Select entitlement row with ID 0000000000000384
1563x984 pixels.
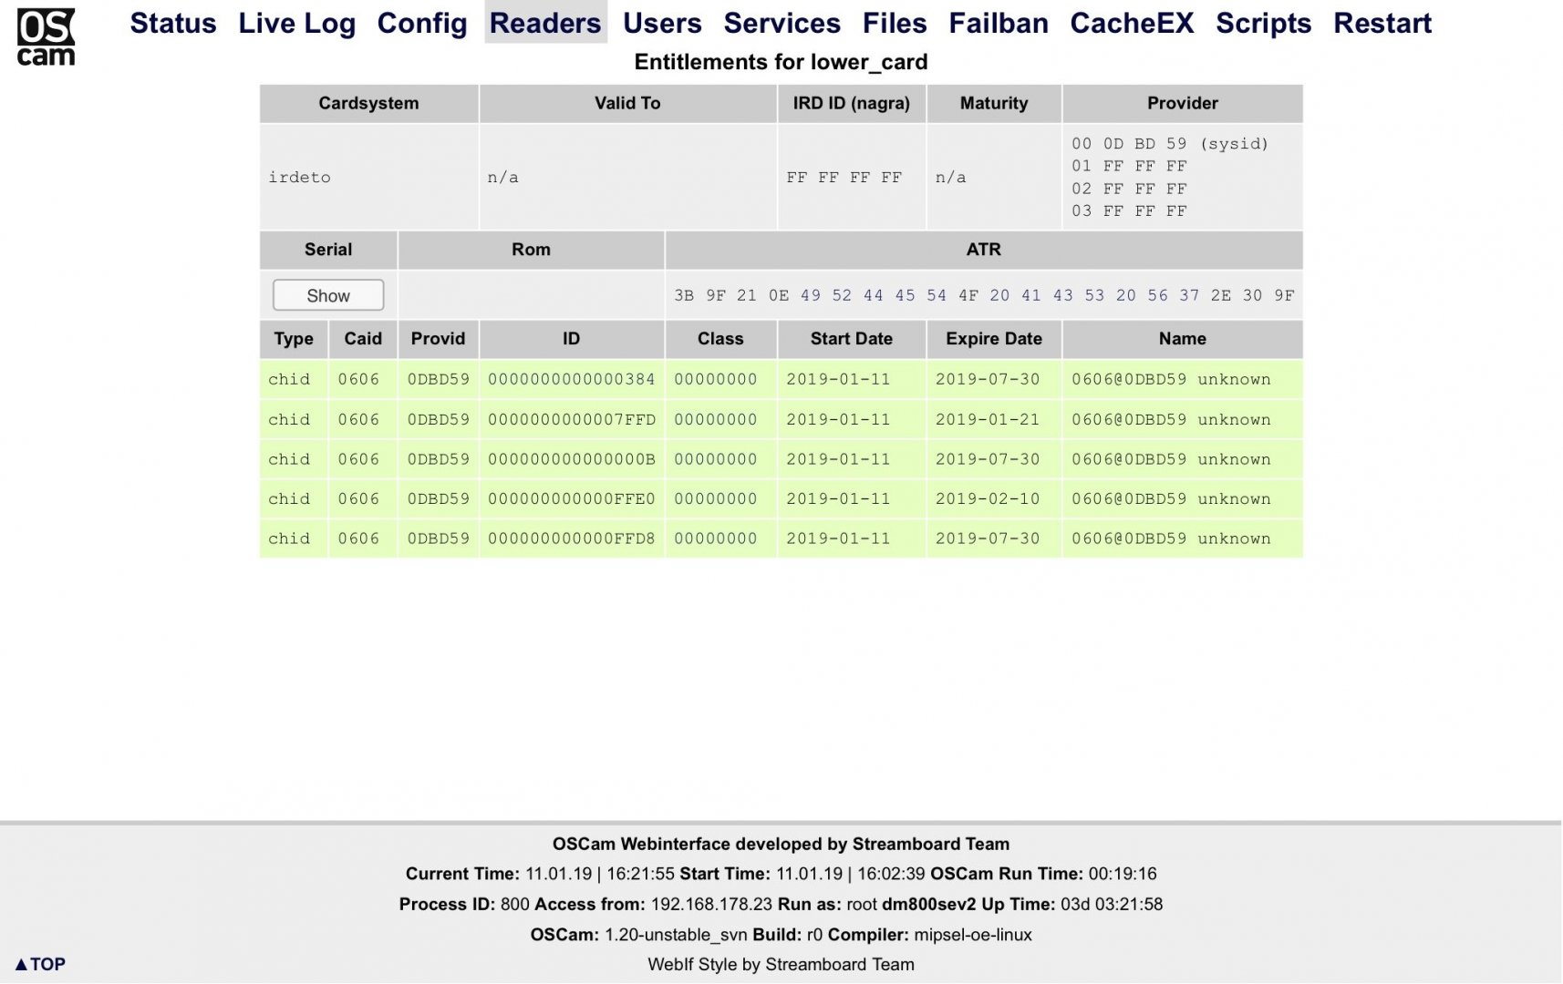coord(571,380)
